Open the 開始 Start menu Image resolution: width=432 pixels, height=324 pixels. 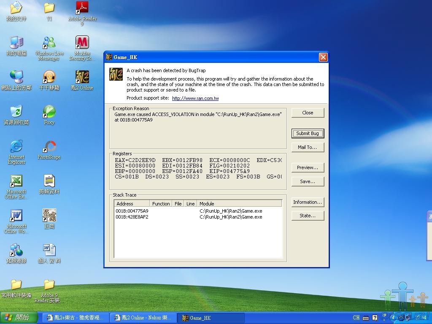pos(19,318)
